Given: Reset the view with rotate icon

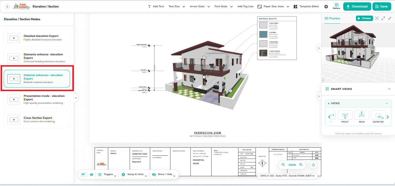Looking at the screenshot, I should (x=313, y=165).
